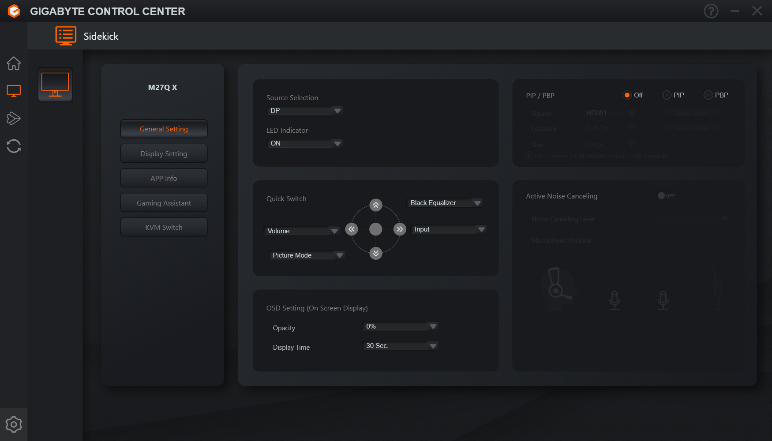Click the OSD Setting section heading
Image resolution: width=772 pixels, height=441 pixels.
click(x=317, y=308)
